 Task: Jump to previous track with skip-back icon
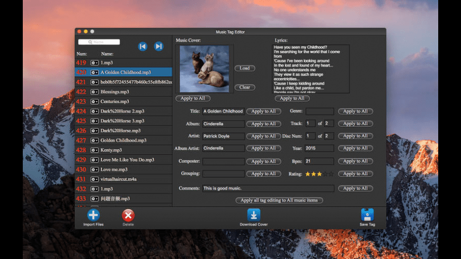(142, 47)
